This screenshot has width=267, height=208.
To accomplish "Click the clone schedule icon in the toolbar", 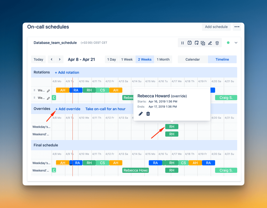I will tap(203, 43).
